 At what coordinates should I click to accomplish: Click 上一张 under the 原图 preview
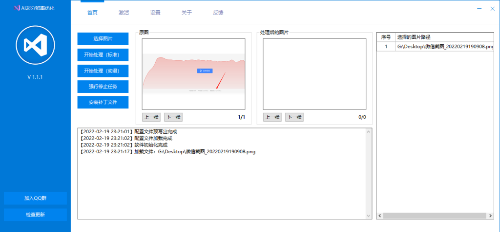pos(151,117)
